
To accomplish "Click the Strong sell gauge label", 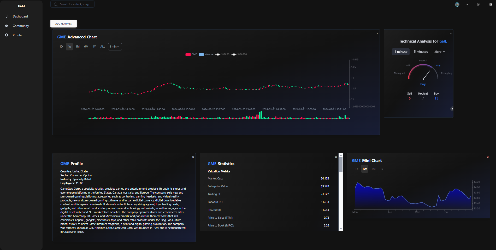I will click(x=399, y=73).
